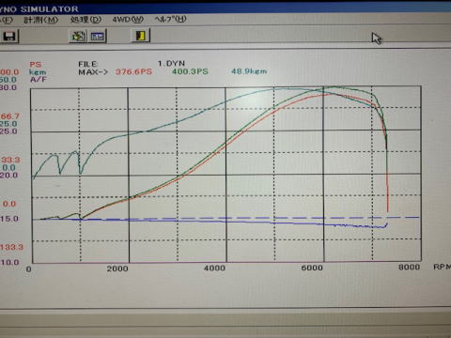The height and width of the screenshot is (338, 451).
Task: Click the floppy disk save icon
Action: 9,37
